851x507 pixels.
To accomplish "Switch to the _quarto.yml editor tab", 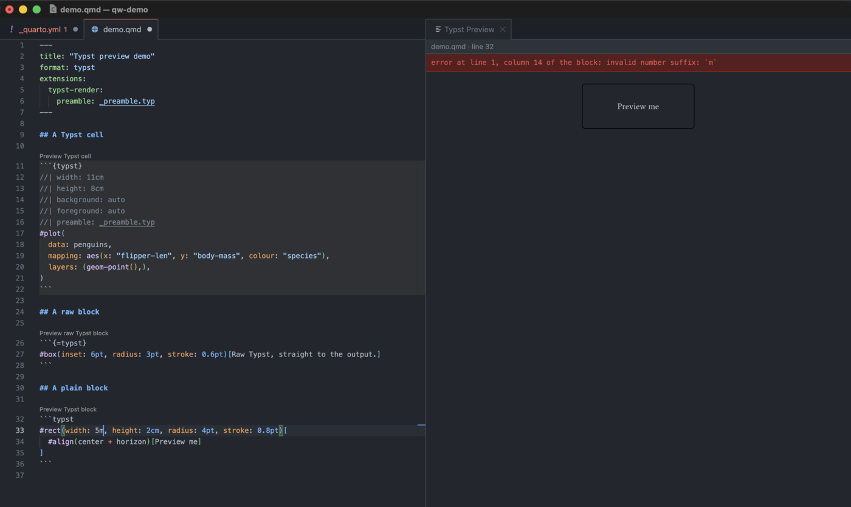I will coord(42,29).
